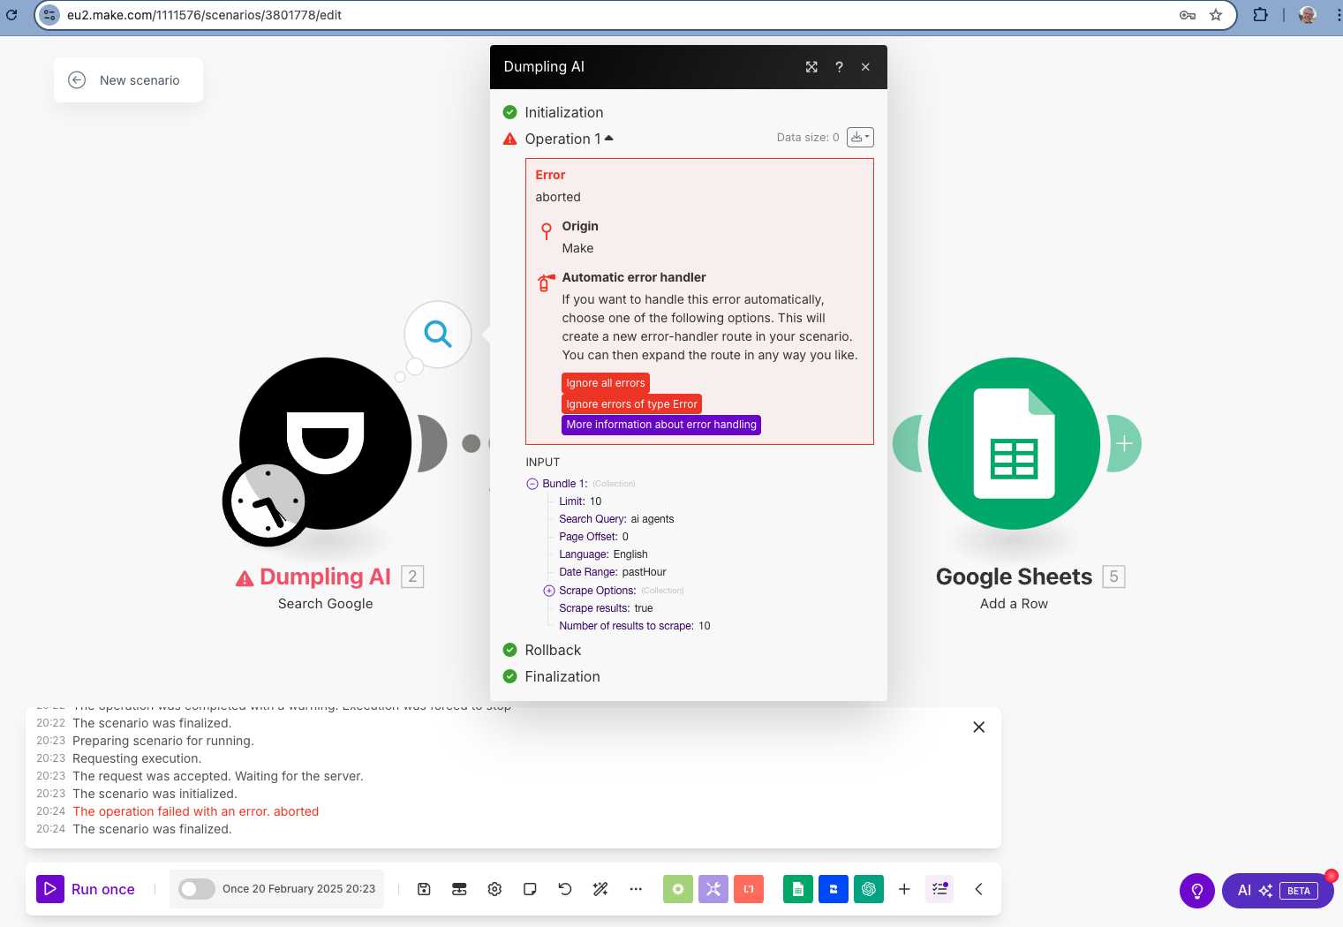Open the more options ellipsis in toolbar
This screenshot has width=1343, height=927.
click(636, 889)
